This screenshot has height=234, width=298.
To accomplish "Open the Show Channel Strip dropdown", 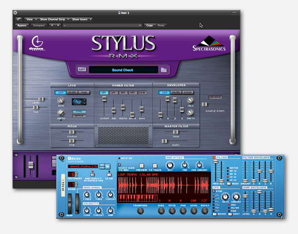I will point(54,19).
